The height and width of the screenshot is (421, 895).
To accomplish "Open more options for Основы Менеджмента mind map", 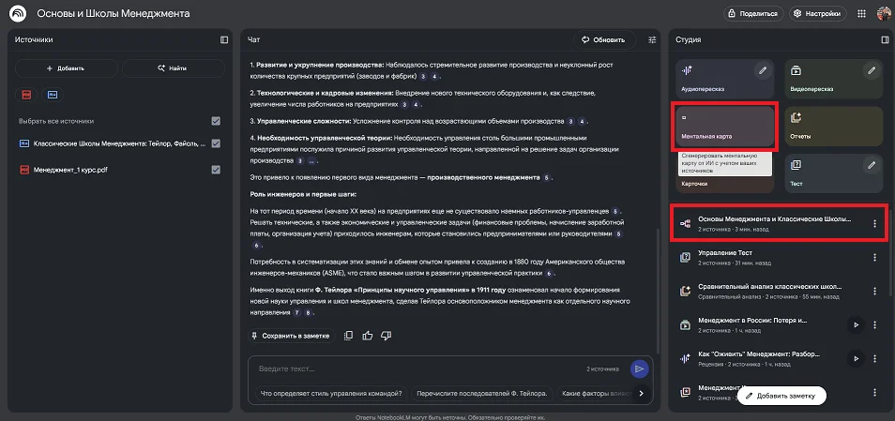I will 874,223.
